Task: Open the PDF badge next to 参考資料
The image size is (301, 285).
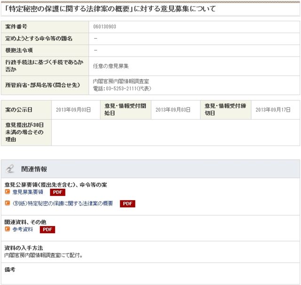Action: 48,230
